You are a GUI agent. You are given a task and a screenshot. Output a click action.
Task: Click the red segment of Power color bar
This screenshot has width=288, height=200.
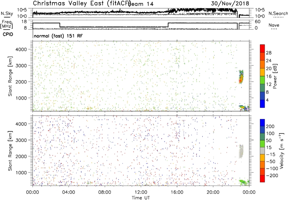tap(262, 48)
